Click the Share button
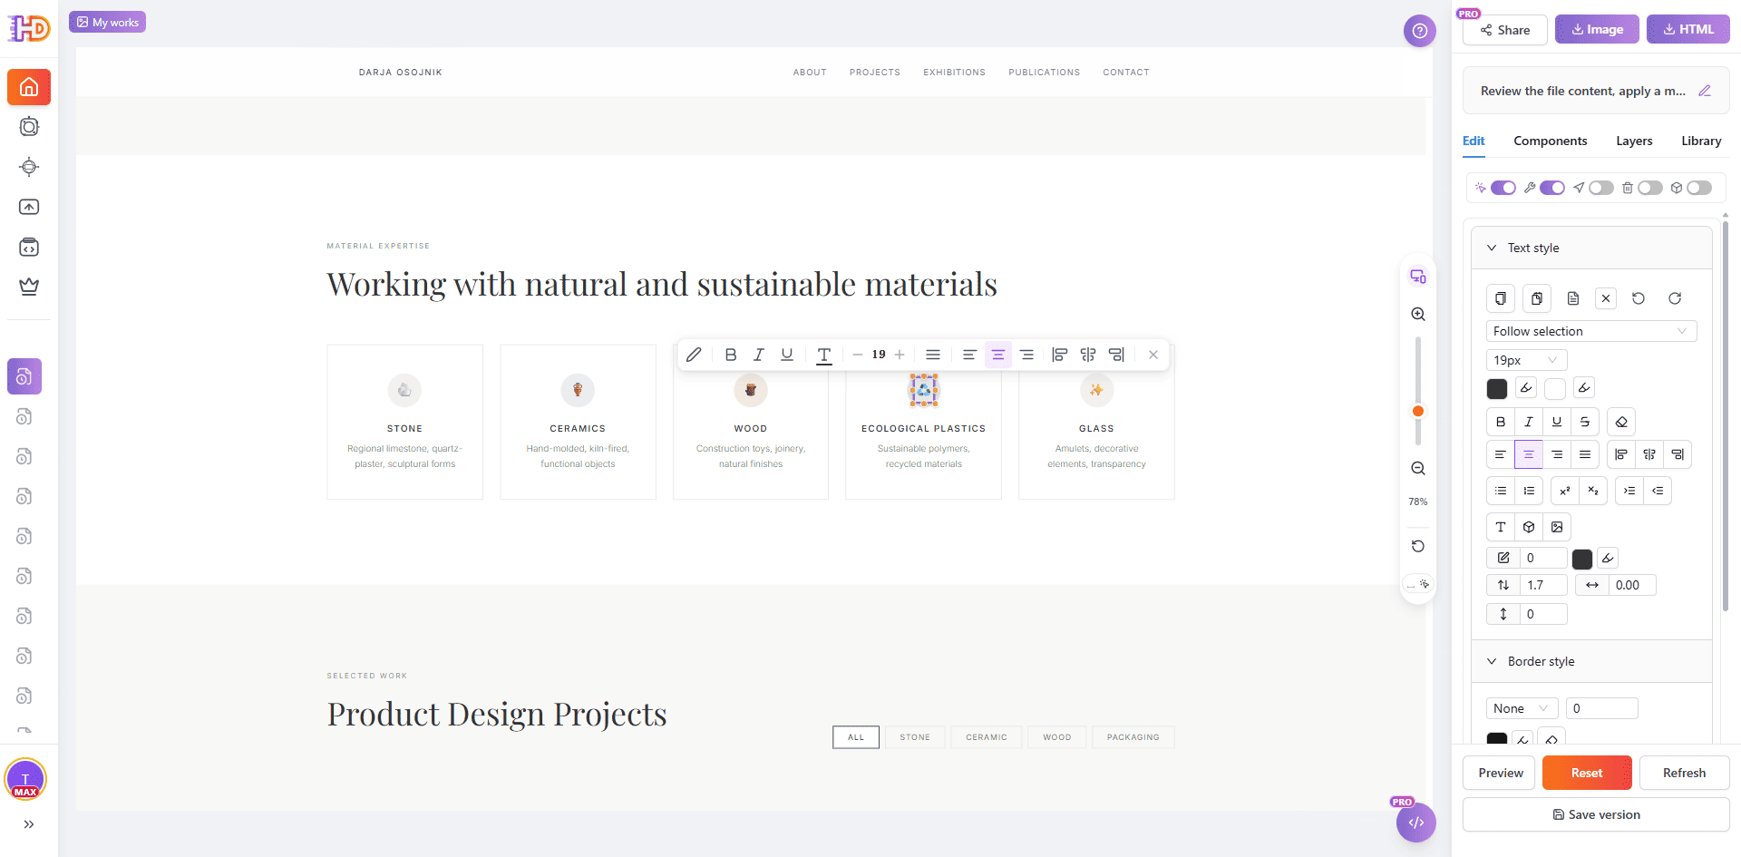The width and height of the screenshot is (1741, 857). click(x=1505, y=30)
